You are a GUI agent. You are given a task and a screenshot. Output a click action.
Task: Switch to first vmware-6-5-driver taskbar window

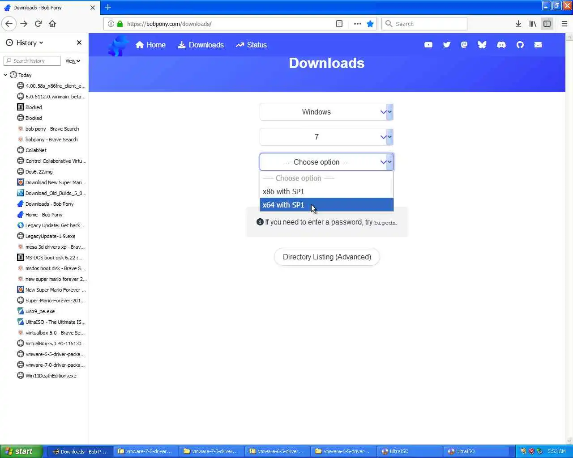point(278,451)
